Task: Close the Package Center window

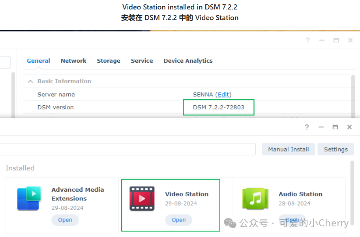Action: pos(349,127)
